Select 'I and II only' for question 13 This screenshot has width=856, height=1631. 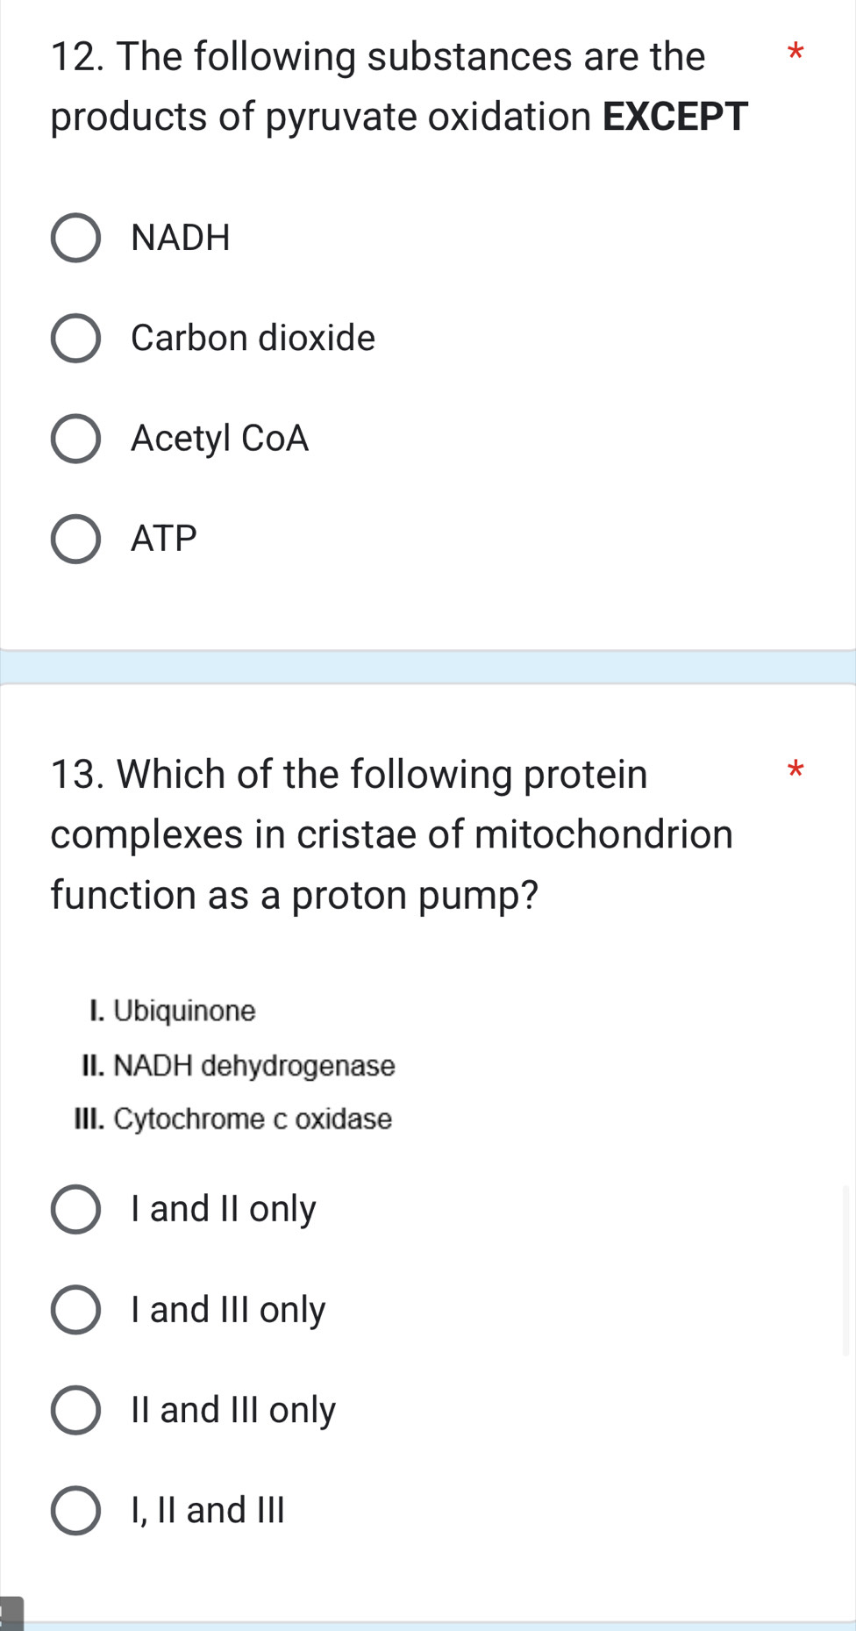(x=76, y=1209)
